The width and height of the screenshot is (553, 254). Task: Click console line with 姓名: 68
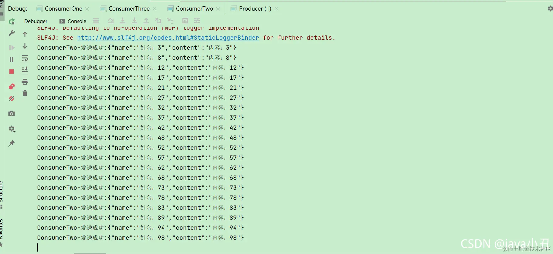click(141, 178)
